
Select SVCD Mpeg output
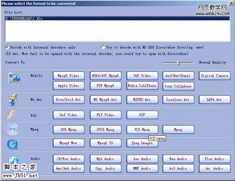pos(106,130)
